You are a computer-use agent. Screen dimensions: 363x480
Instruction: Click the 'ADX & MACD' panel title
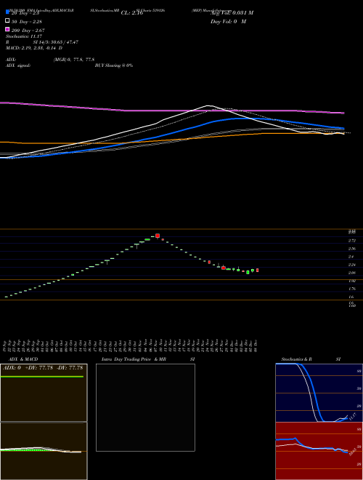23,359
